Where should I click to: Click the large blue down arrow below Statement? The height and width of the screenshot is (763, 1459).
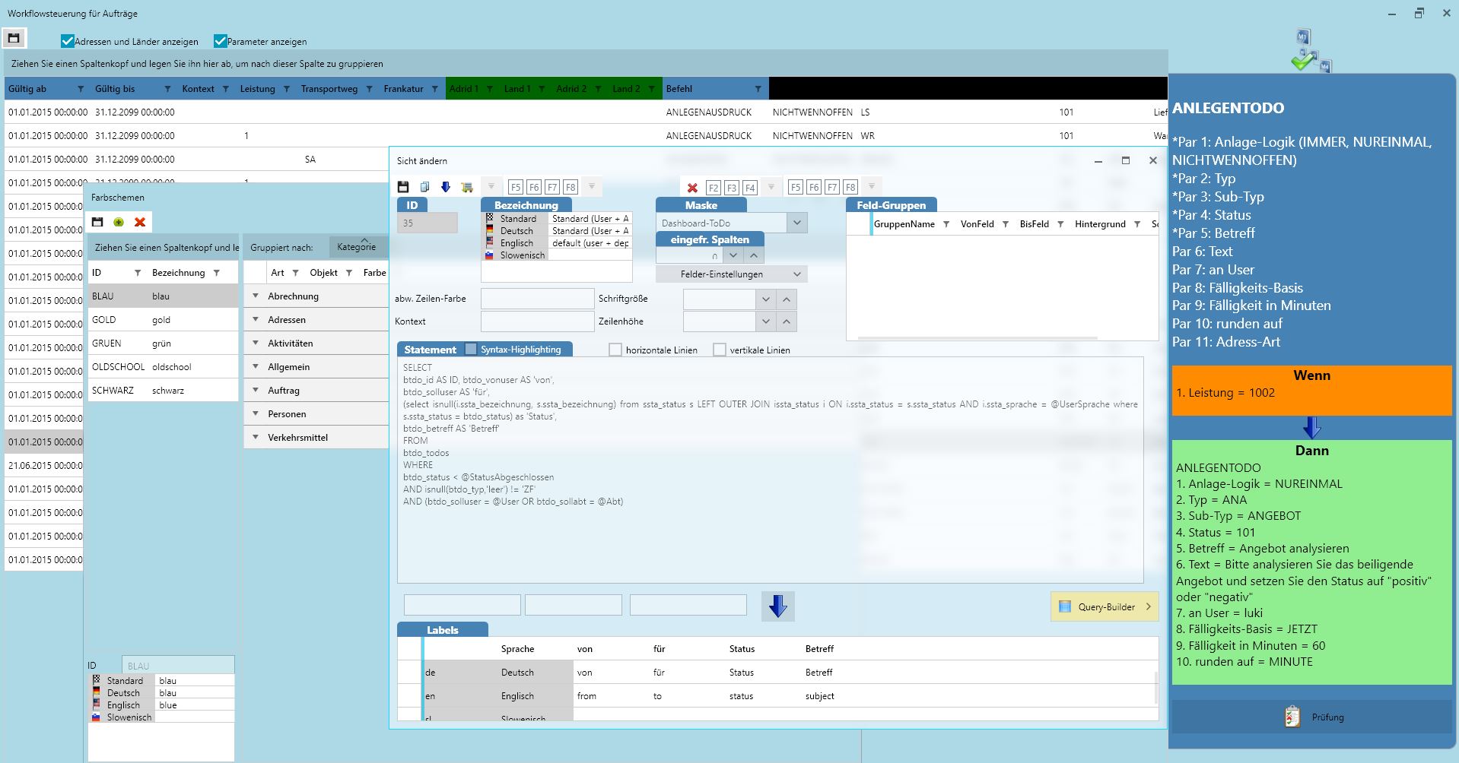click(x=777, y=606)
